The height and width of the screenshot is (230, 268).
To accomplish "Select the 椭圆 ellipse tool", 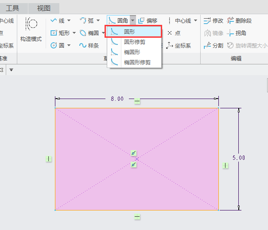I will tap(89, 33).
